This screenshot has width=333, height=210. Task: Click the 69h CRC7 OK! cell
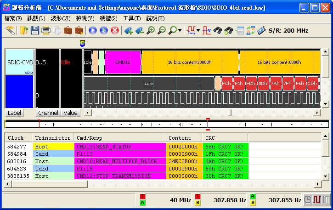pyautogui.click(x=226, y=169)
